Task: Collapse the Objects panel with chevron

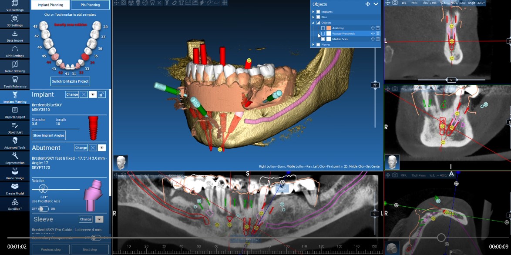Action: coord(376,4)
